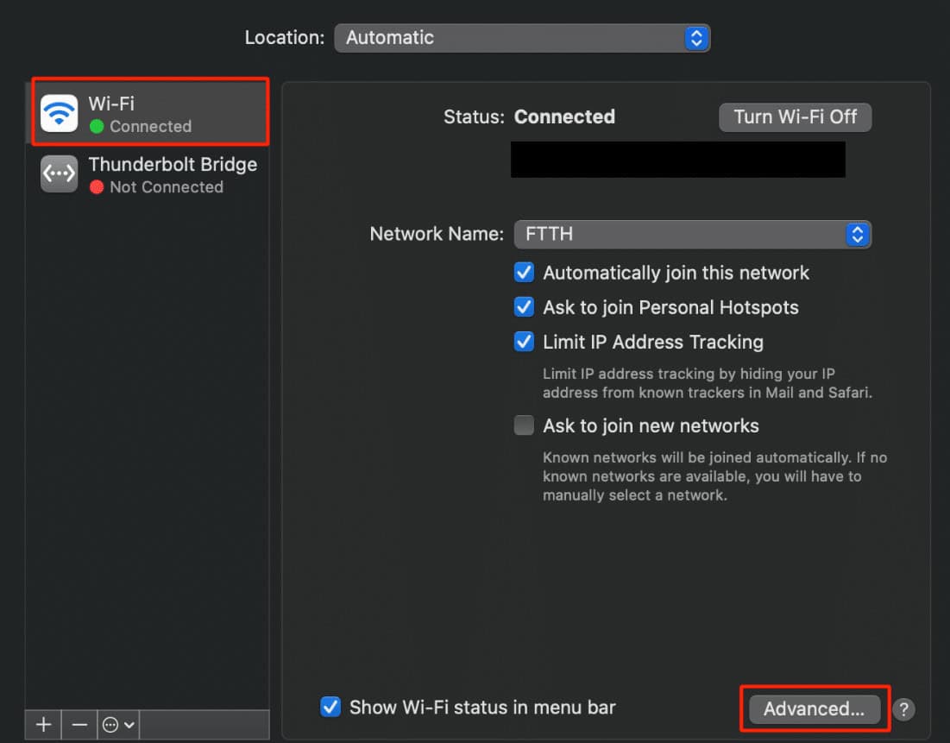Click the green Connected status indicator

point(96,126)
